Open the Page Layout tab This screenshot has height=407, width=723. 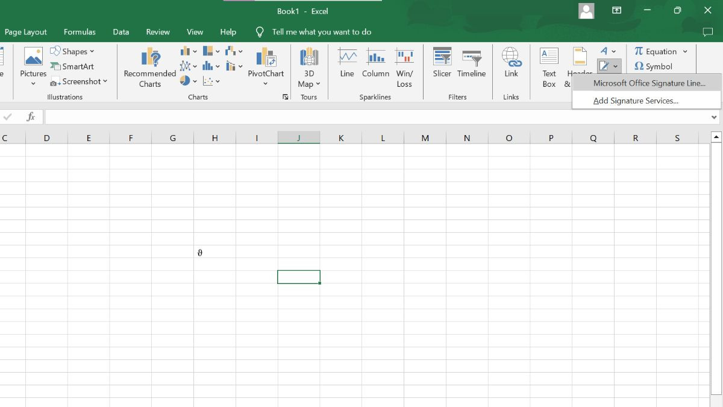coord(26,32)
